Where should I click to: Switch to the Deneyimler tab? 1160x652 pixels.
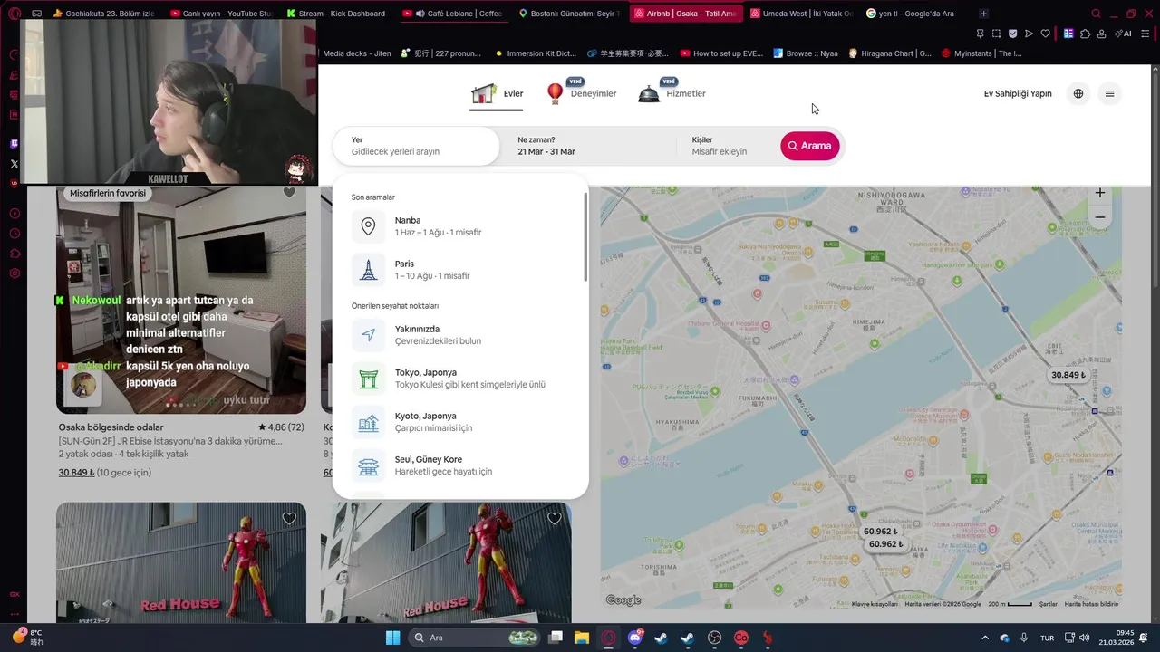coord(581,93)
